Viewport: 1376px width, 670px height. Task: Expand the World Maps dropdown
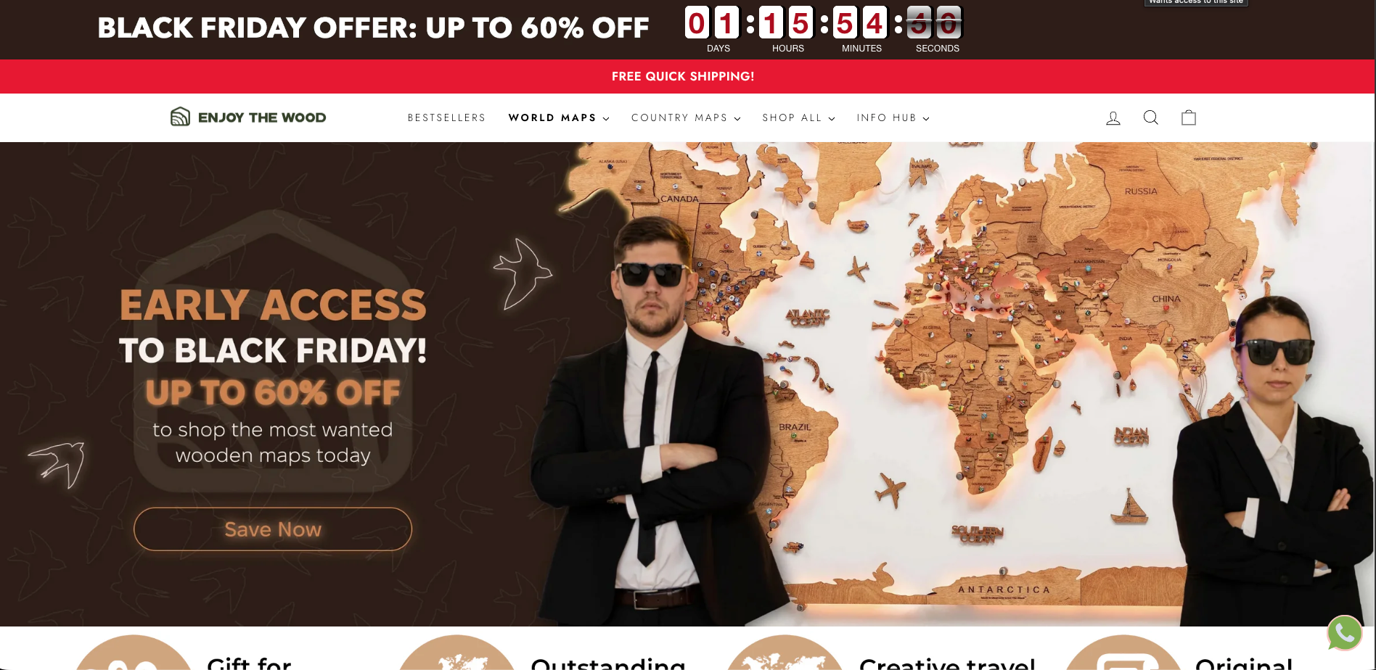tap(559, 117)
